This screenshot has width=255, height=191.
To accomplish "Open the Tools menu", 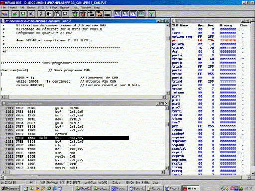I will point(76,7).
